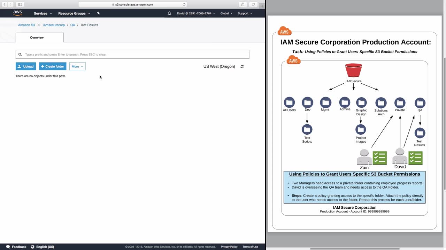446x250 pixels.
Task: Open the Feedback link in the footer
Action: 16,247
